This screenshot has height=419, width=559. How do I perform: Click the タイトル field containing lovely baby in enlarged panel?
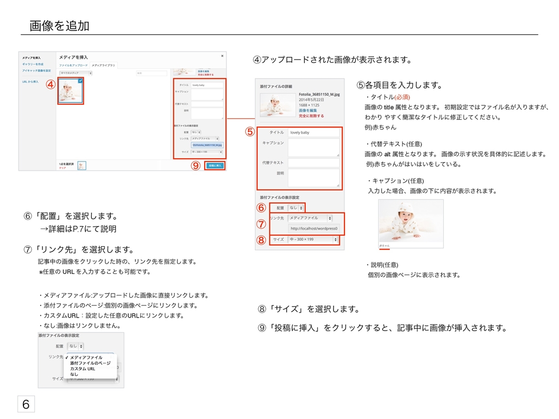tap(313, 133)
